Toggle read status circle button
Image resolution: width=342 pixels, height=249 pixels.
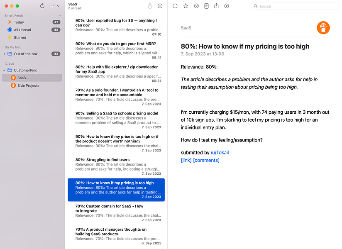[175, 6]
